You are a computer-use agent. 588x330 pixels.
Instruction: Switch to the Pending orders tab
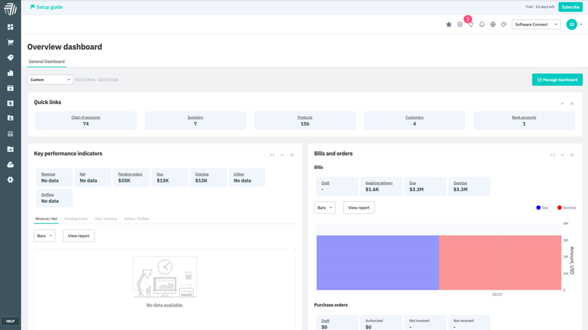click(76, 219)
